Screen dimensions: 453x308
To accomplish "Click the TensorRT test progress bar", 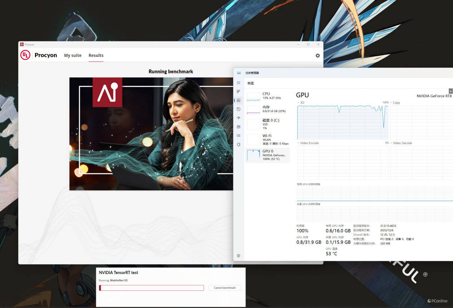I will [x=151, y=288].
